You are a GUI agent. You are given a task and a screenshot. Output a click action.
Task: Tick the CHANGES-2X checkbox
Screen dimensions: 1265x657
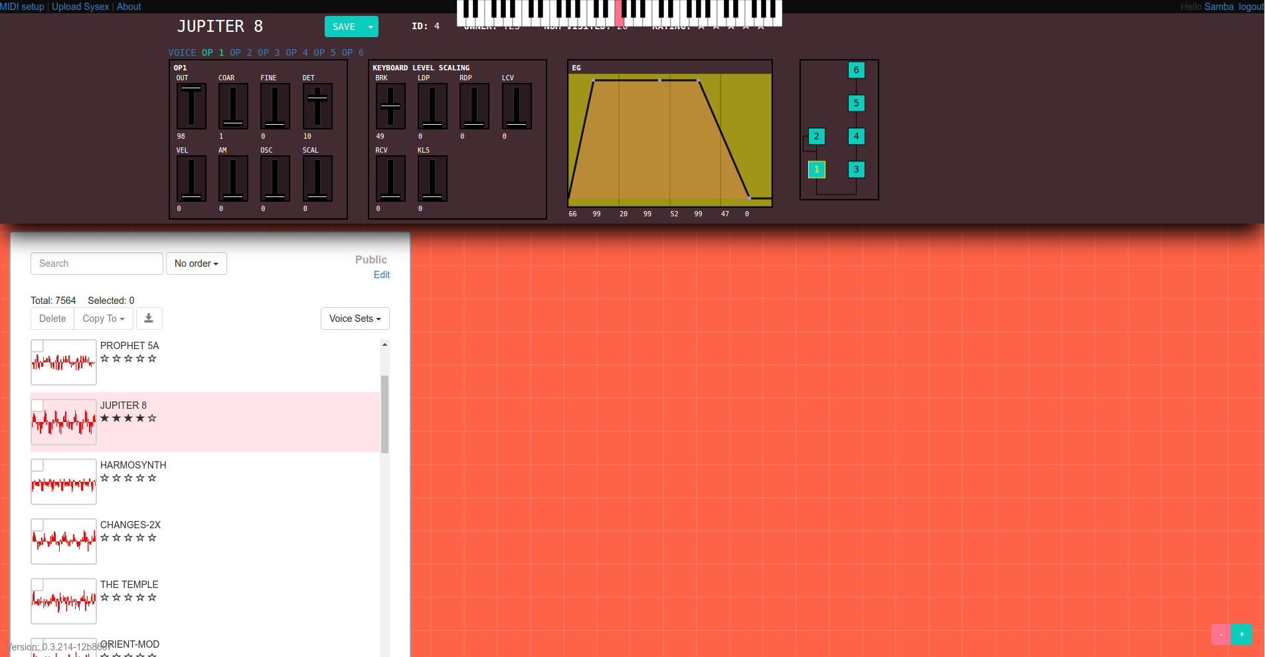(38, 525)
